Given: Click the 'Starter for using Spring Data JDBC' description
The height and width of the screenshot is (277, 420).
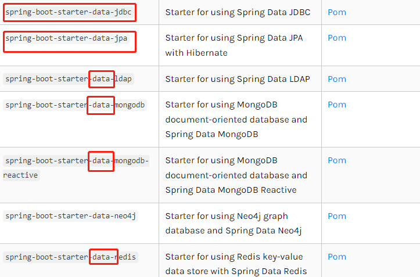Looking at the screenshot, I should click(x=238, y=12).
